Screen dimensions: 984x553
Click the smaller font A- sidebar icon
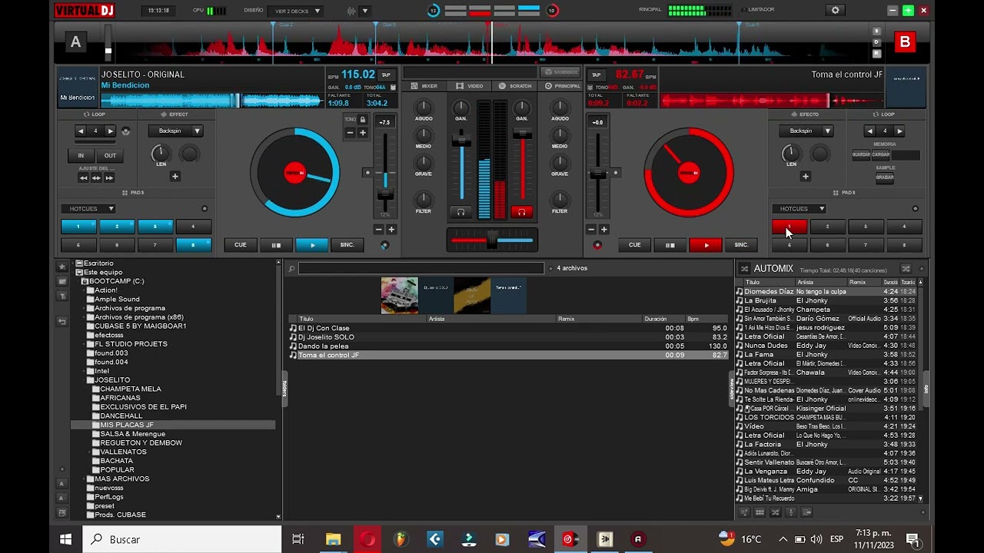click(62, 498)
